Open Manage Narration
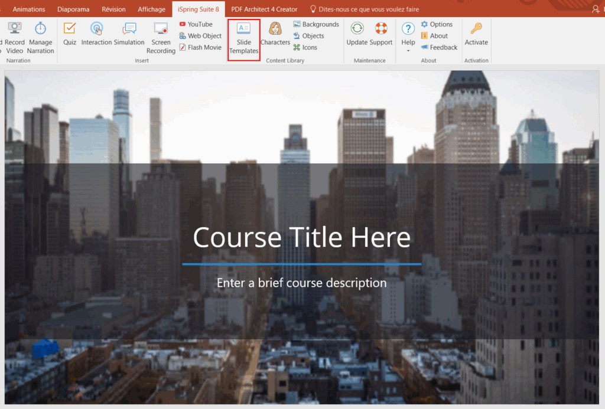 click(x=40, y=37)
